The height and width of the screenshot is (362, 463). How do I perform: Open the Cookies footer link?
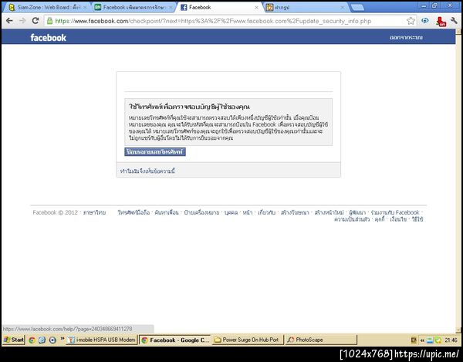[x=380, y=219]
